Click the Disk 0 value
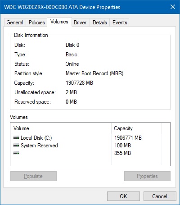 coord(72,45)
